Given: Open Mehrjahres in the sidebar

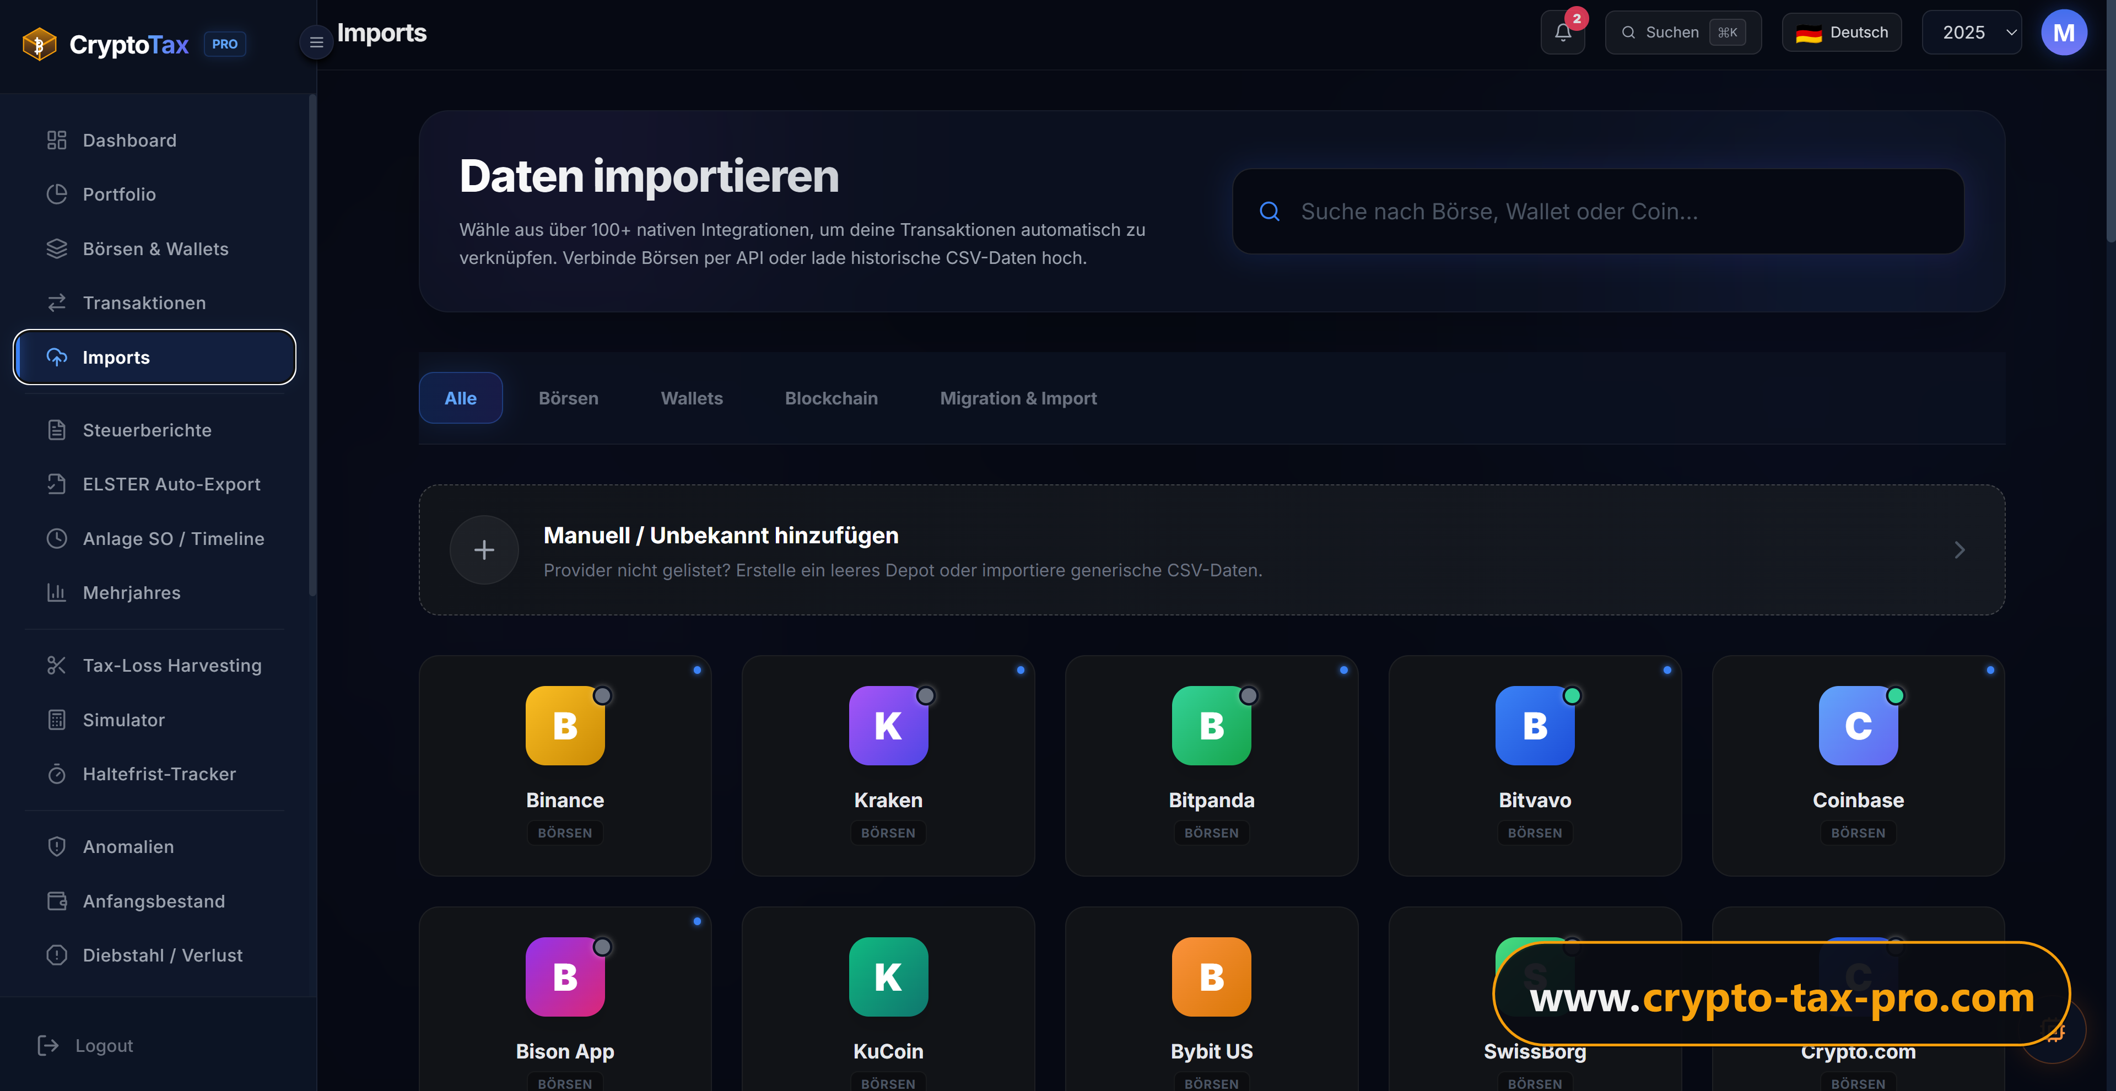Looking at the screenshot, I should [x=154, y=593].
